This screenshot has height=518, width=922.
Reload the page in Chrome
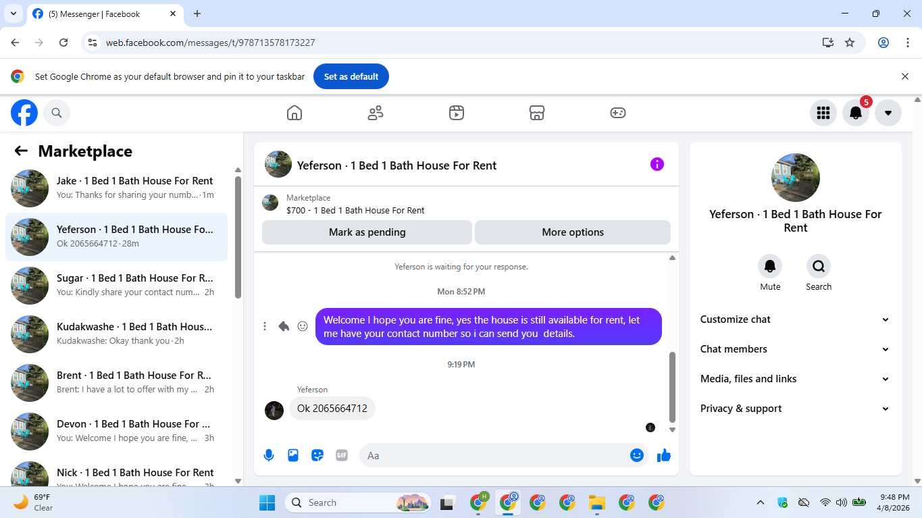(x=63, y=43)
